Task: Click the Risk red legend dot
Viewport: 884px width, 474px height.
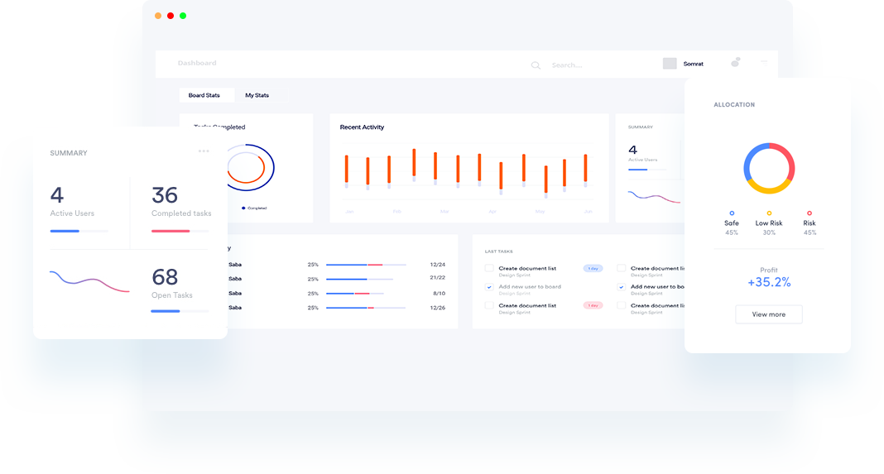Action: [810, 213]
